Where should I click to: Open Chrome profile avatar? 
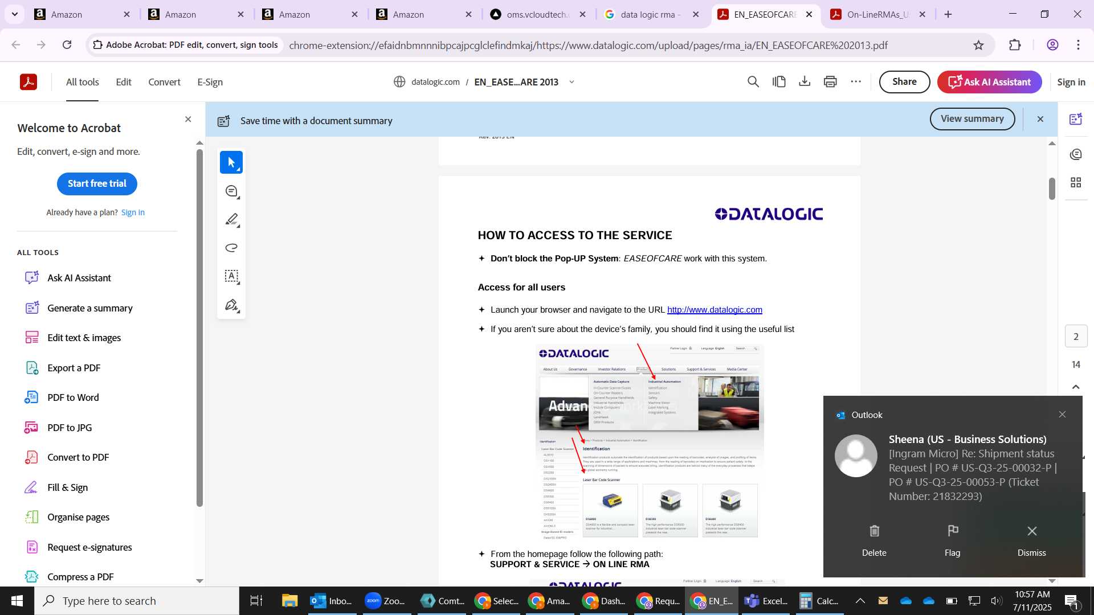1052,45
